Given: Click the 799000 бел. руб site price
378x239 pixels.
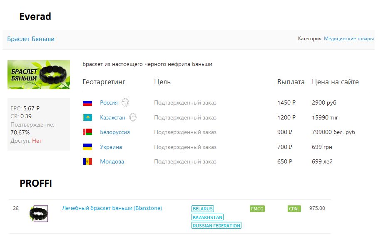Looking at the screenshot, I should pyautogui.click(x=333, y=132).
